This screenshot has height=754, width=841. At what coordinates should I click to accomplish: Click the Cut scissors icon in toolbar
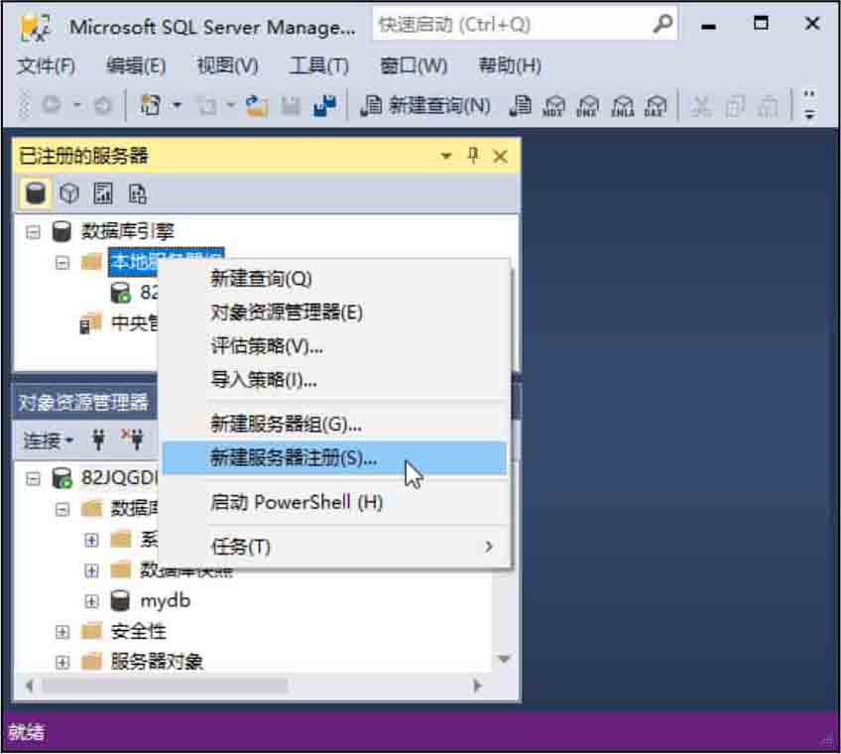point(700,106)
